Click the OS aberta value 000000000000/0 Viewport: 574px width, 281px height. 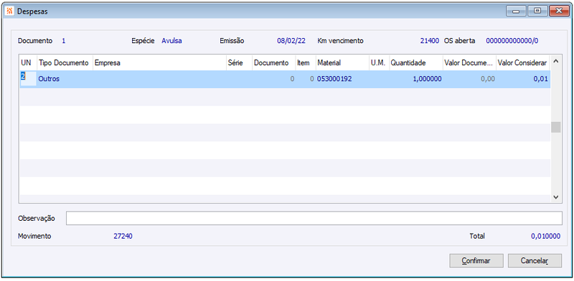tap(512, 41)
